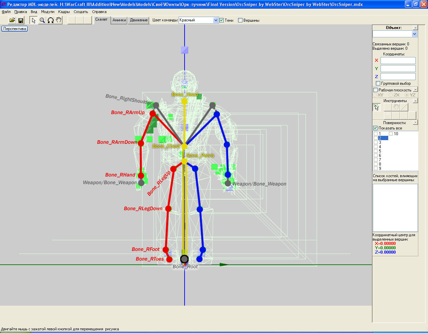Click the Y coordinate input field

click(x=398, y=68)
